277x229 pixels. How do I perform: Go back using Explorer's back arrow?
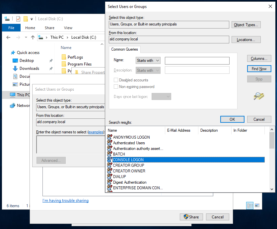pos(8,37)
